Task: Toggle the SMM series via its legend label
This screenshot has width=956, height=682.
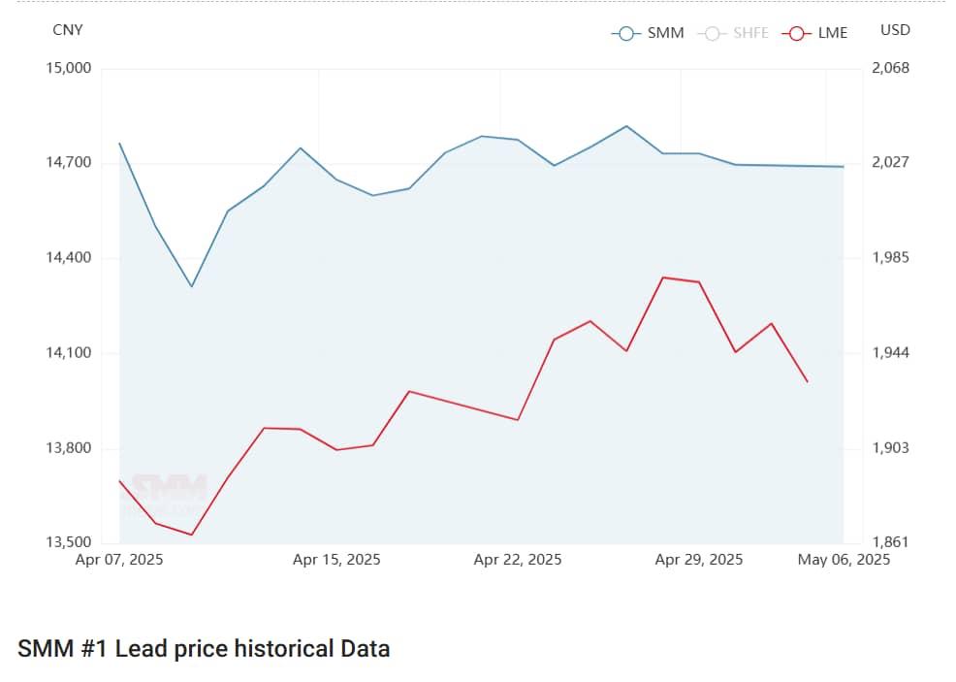Action: coord(666,33)
